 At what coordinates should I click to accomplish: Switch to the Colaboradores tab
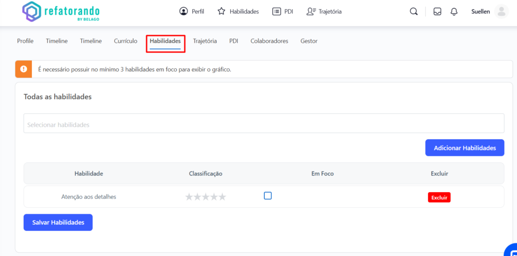click(269, 41)
